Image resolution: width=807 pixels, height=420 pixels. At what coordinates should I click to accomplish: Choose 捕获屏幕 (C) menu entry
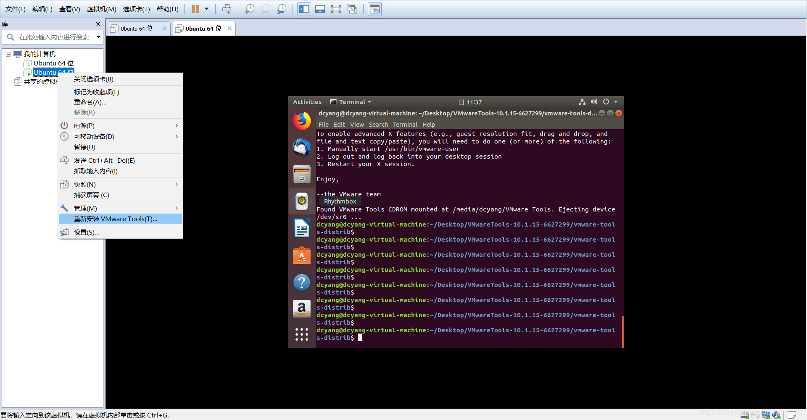[121, 195]
